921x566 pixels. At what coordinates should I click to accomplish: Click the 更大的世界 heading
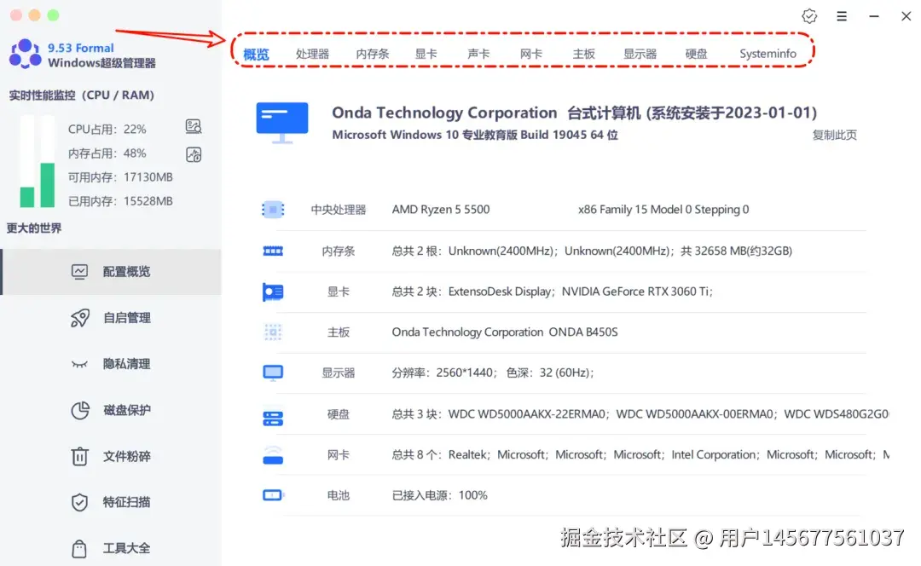pos(33,228)
